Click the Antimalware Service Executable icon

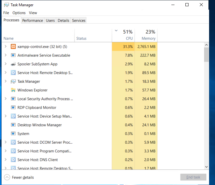point(13,55)
